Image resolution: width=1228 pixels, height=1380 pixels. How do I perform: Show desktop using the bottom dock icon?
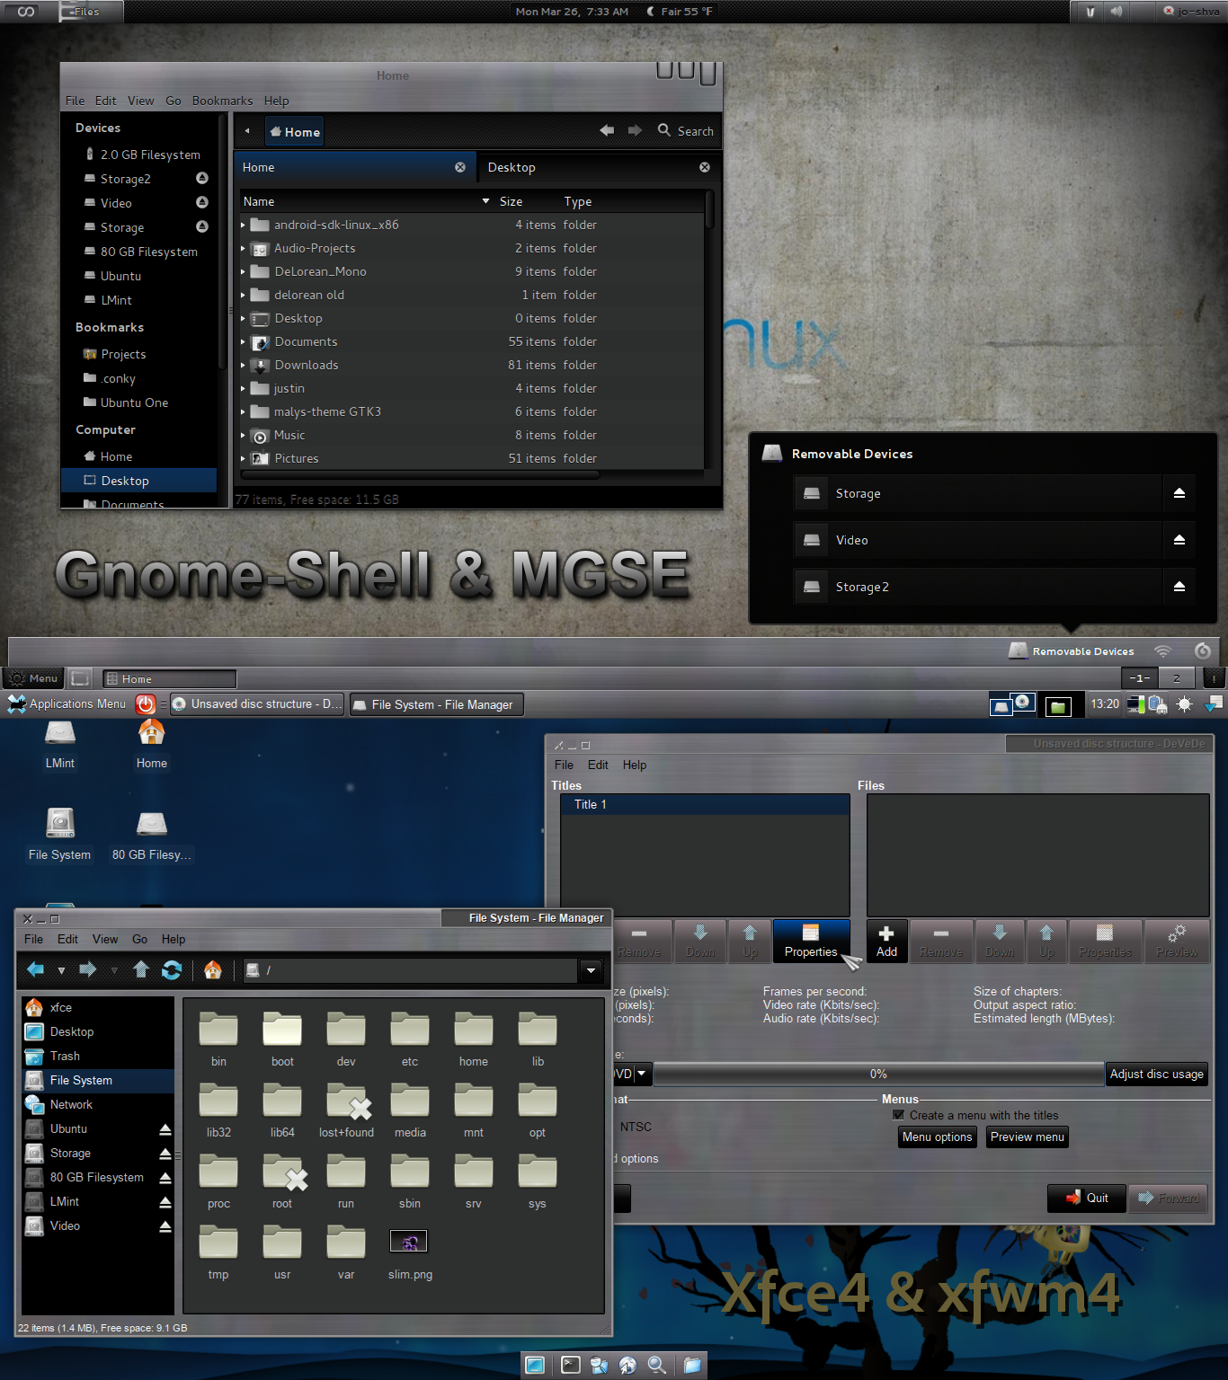(535, 1365)
